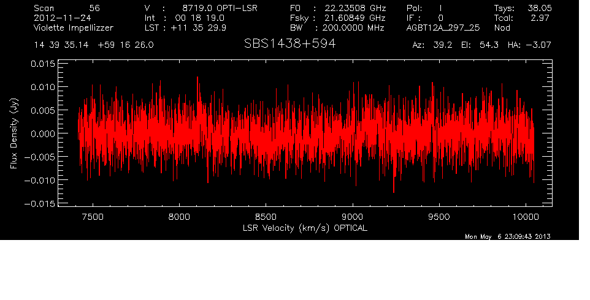Click the IF value 0
The width and height of the screenshot is (590, 300).
[440, 18]
